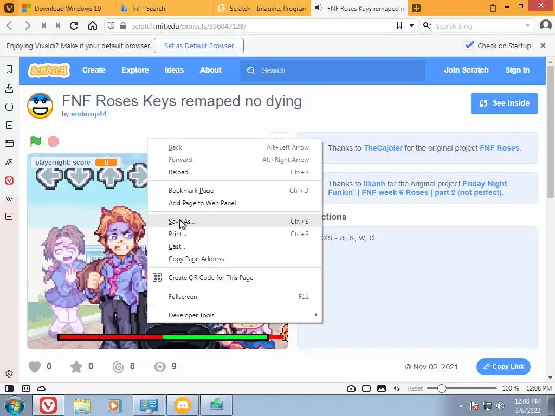Screen dimensions: 555x416
Task: Open the search engine selector icon
Action: [427, 25]
